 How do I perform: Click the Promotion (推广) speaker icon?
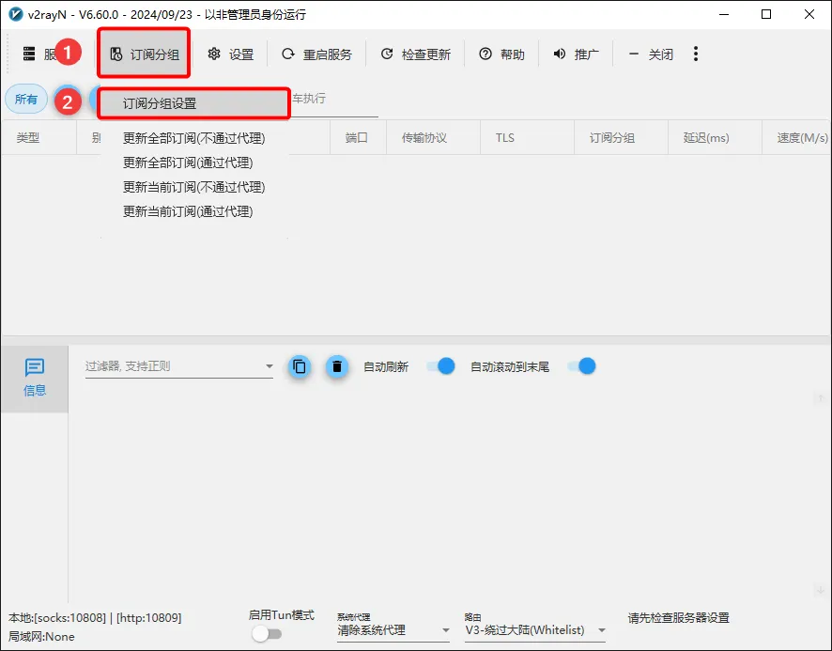[560, 54]
